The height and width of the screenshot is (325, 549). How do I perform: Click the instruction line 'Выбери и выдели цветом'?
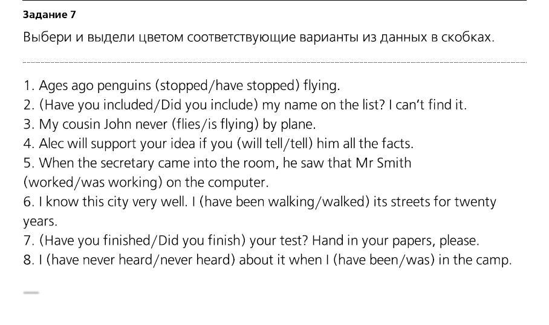(x=258, y=37)
